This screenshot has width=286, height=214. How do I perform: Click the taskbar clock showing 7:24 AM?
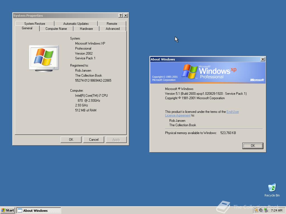pos(276,210)
